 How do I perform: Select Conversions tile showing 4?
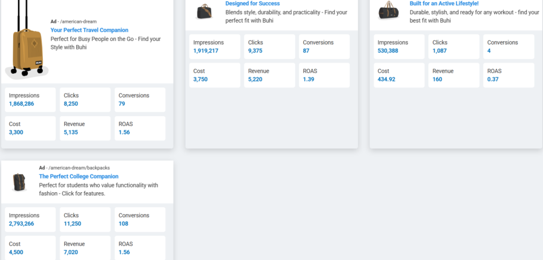(509, 46)
